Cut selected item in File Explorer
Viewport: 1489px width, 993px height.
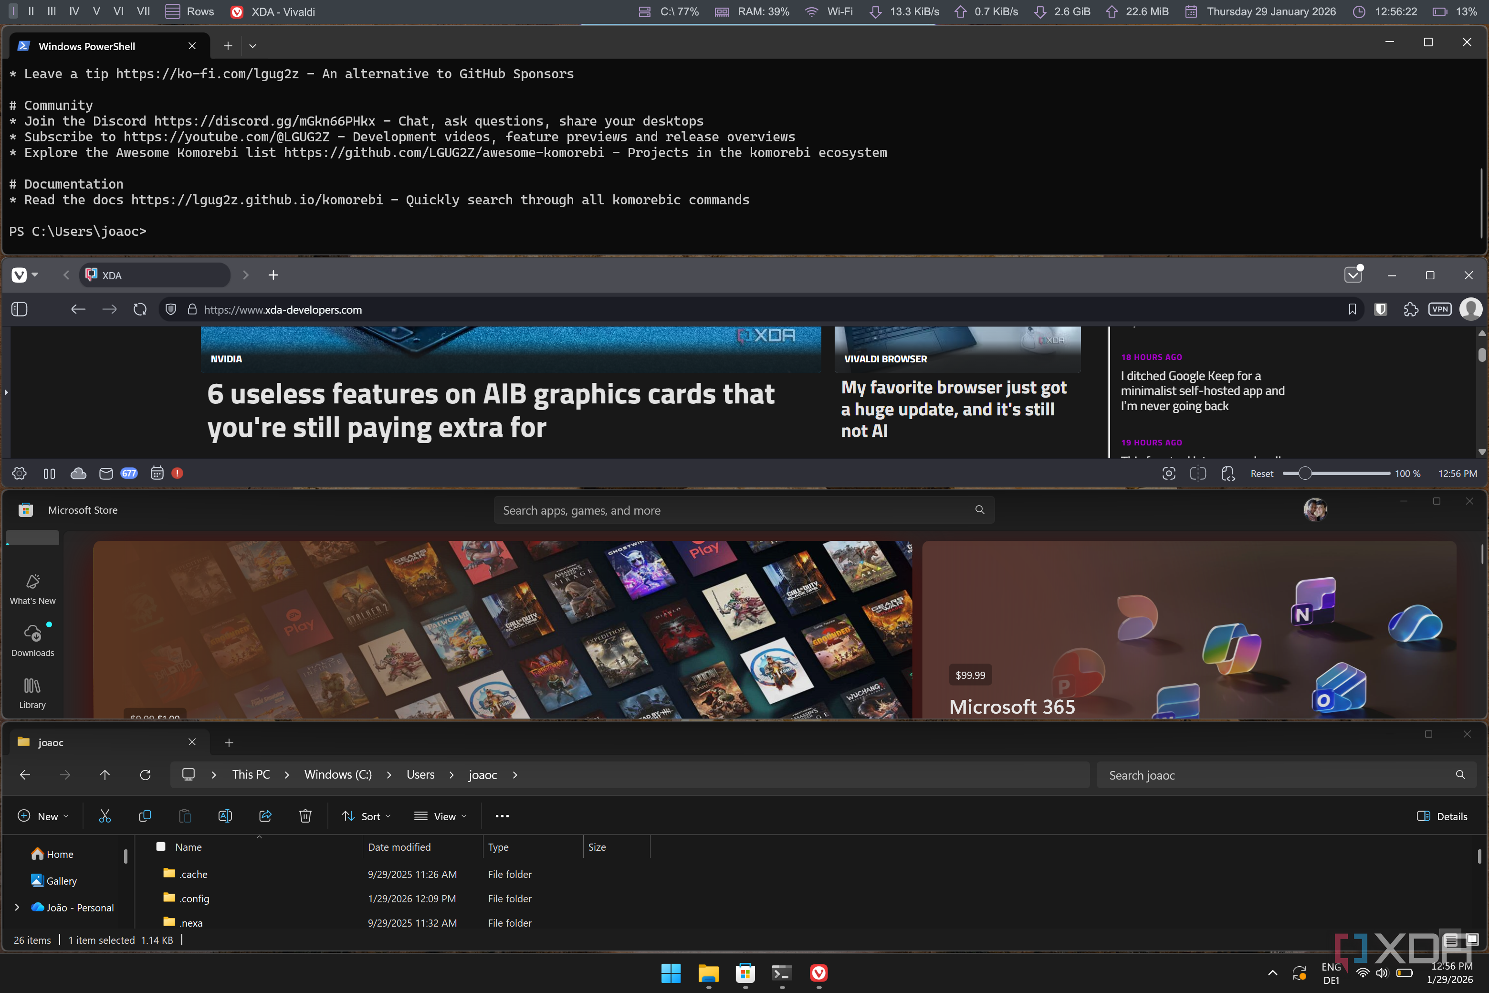105,816
